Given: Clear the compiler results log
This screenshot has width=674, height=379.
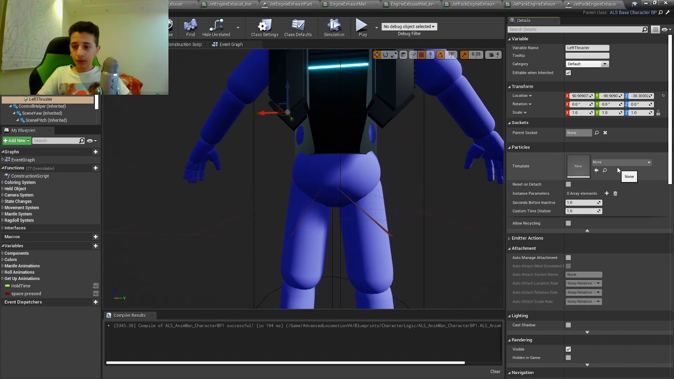Looking at the screenshot, I should point(495,372).
